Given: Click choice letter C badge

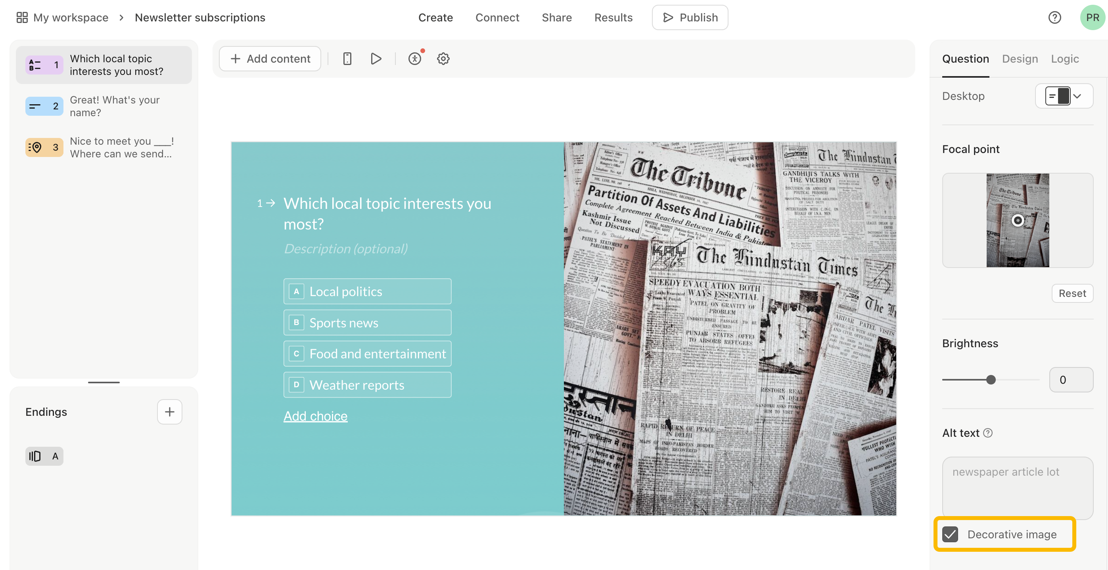Looking at the screenshot, I should click(296, 353).
